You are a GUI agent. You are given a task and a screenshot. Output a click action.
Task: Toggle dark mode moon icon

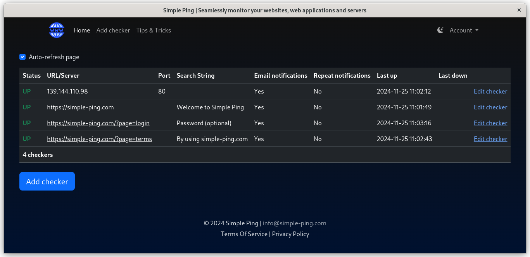click(440, 30)
